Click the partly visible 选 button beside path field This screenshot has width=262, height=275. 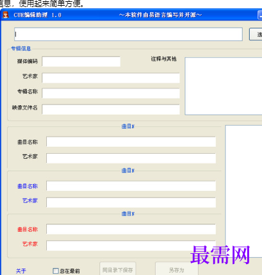point(256,34)
